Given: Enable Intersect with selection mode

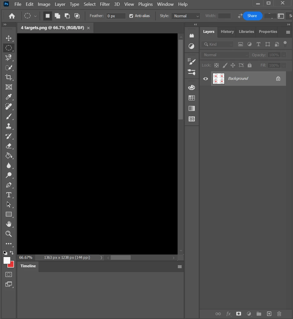Looking at the screenshot, I should pyautogui.click(x=77, y=16).
